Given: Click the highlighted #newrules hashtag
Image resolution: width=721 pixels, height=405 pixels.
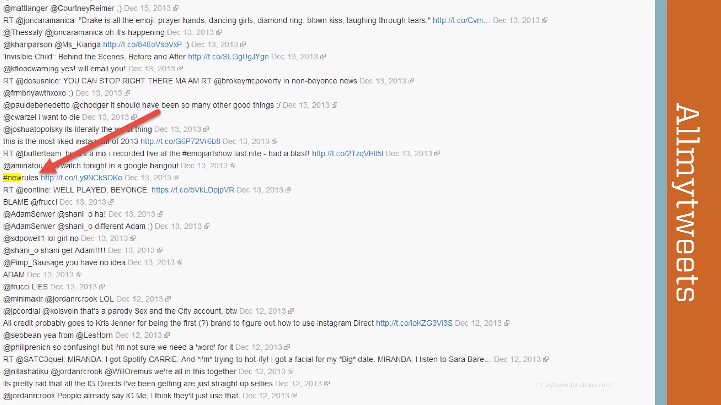Looking at the screenshot, I should coord(20,178).
